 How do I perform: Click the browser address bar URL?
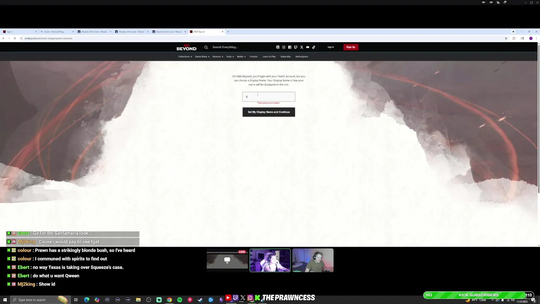tap(48, 38)
